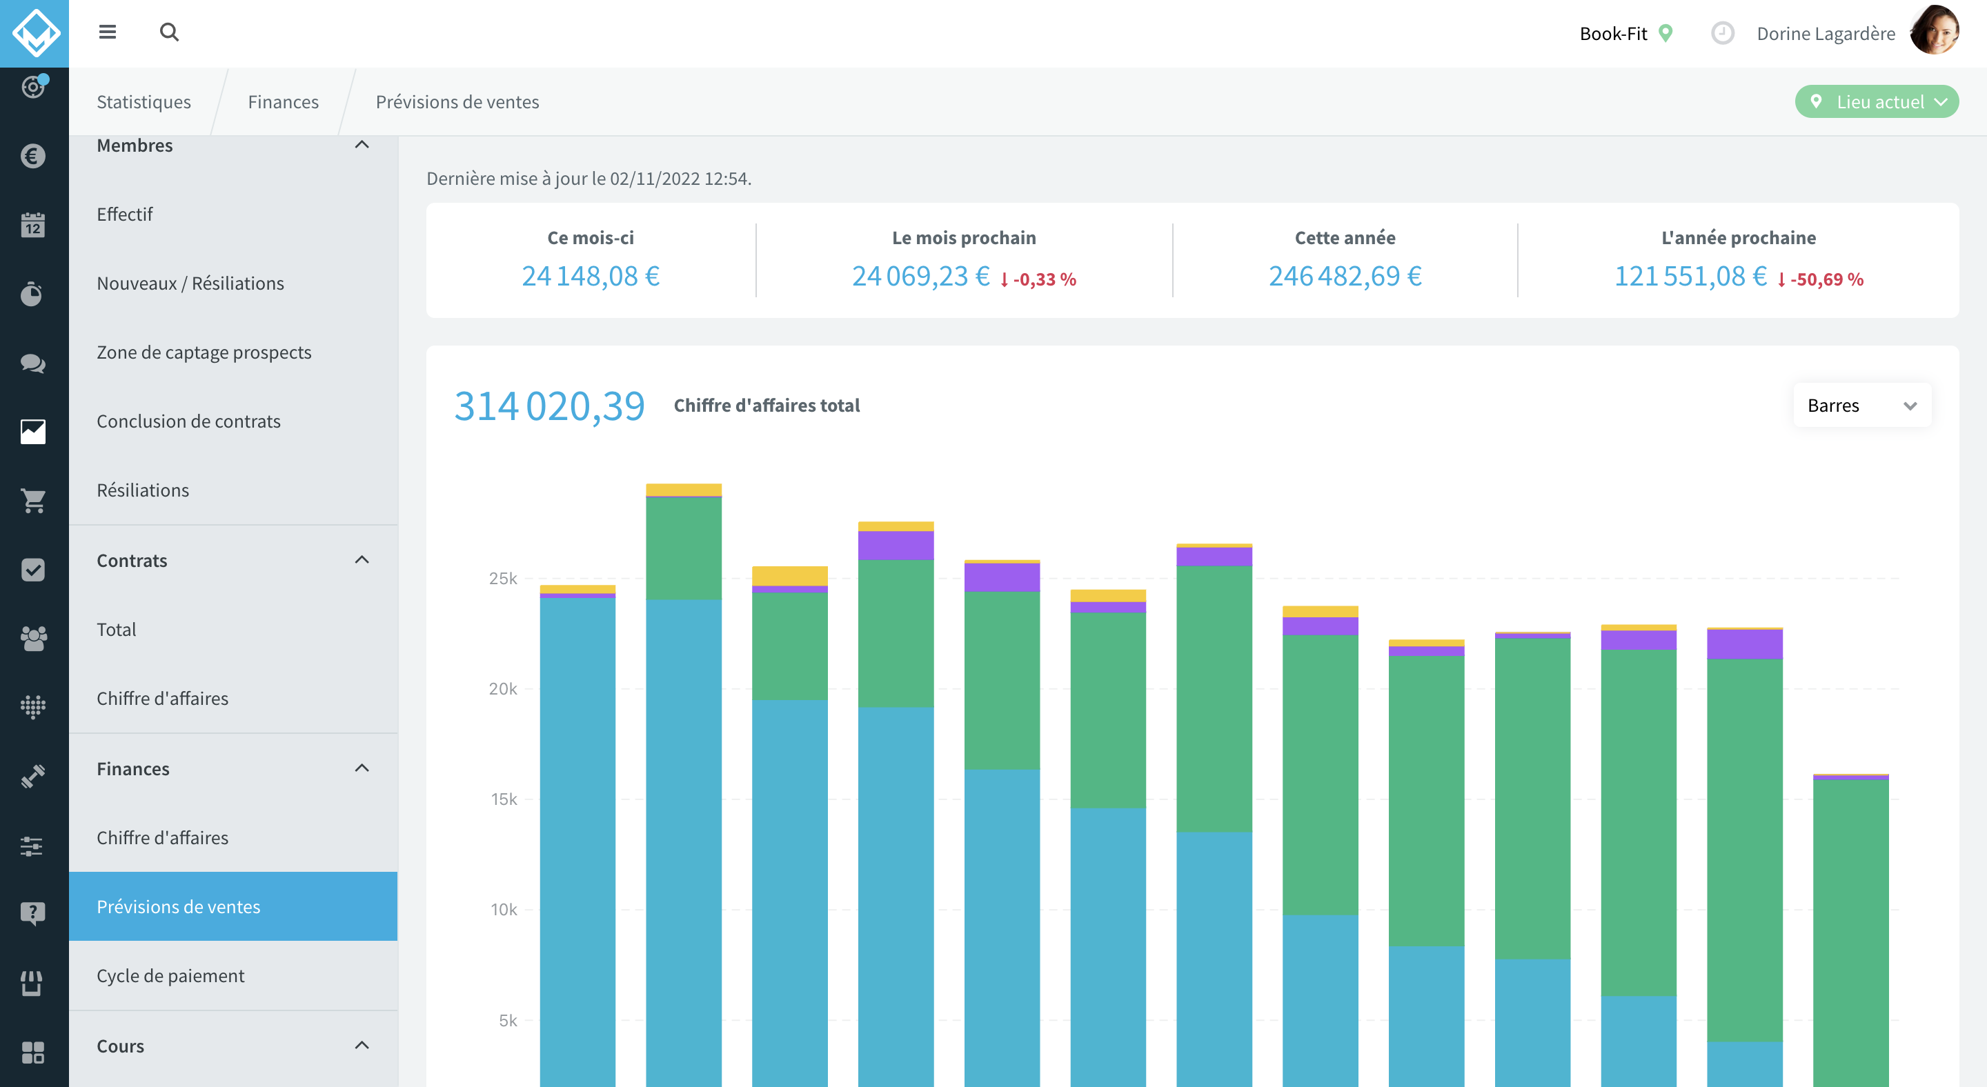The image size is (1987, 1087).
Task: Click the Cette année amount 246 482,69 €
Action: [x=1345, y=276]
